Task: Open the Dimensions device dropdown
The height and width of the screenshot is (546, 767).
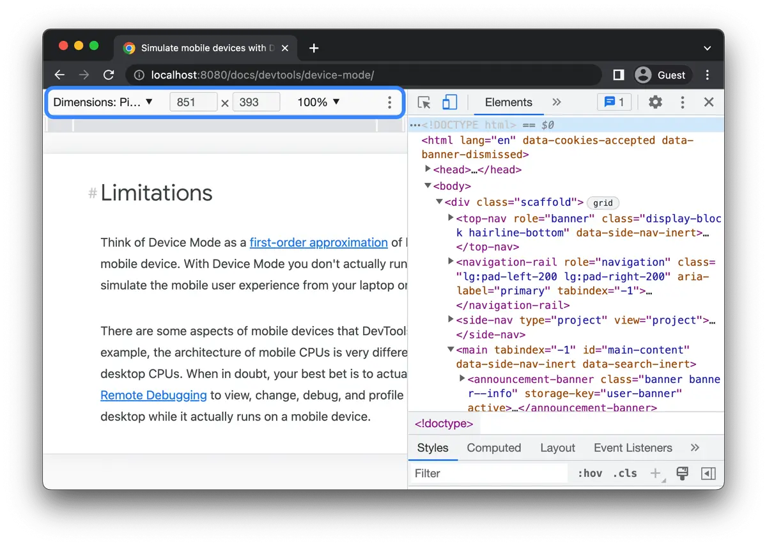Action: click(103, 102)
